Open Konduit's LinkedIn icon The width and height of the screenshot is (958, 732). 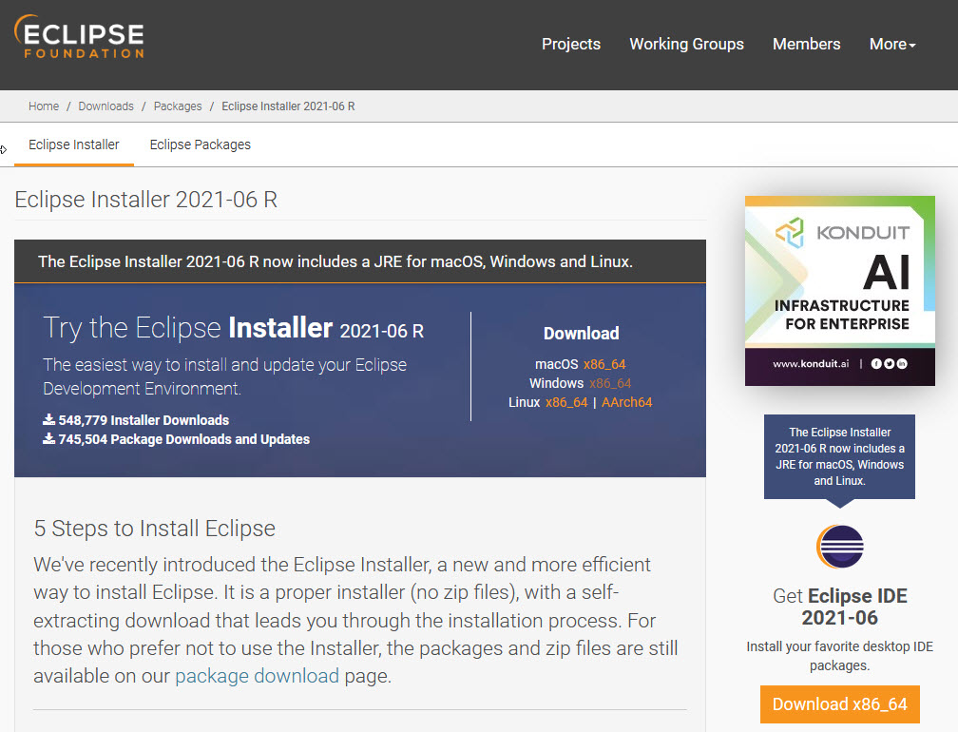tap(901, 363)
